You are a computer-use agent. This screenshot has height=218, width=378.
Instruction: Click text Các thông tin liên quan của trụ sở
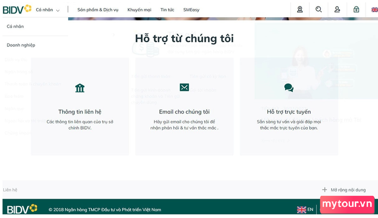tap(80, 122)
